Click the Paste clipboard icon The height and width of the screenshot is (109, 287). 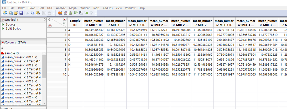(x=38, y=13)
